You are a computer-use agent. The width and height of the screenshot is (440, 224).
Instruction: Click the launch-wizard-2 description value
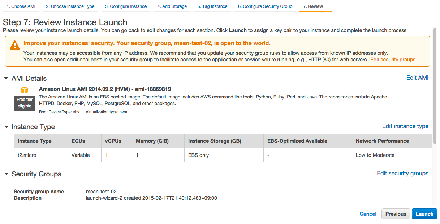[151, 198]
